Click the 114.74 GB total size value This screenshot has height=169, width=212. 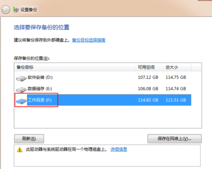pos(176,89)
